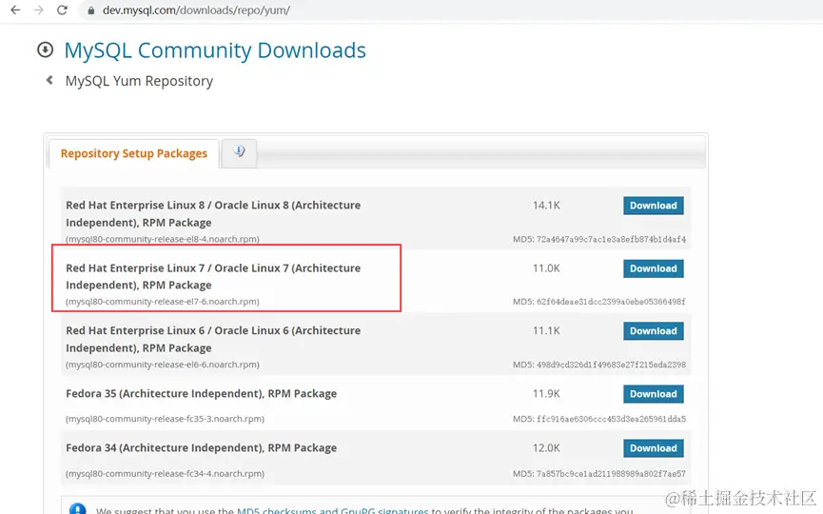This screenshot has width=823, height=514.
Task: Download the Fedora 35 RPM package
Action: 653,394
